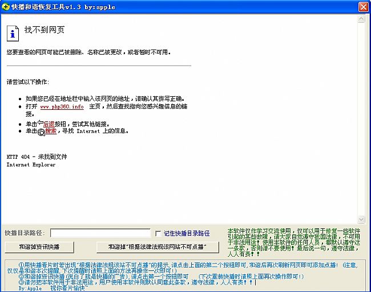
Task: Enable 记住快播目录路径 checkbox
Action: tap(158, 233)
